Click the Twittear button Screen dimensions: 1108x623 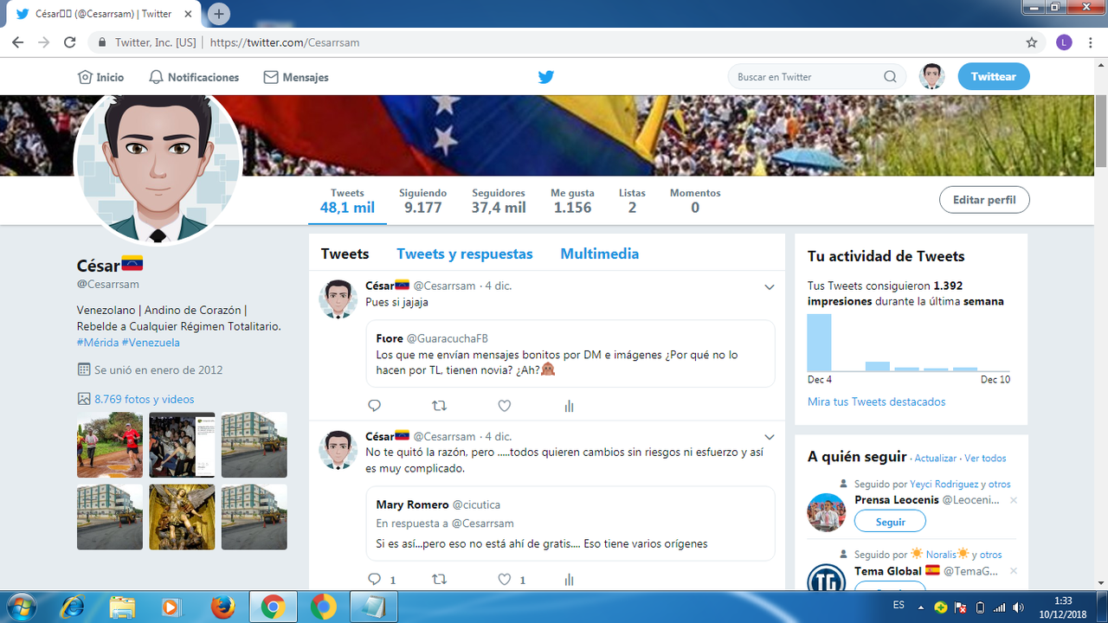[993, 76]
